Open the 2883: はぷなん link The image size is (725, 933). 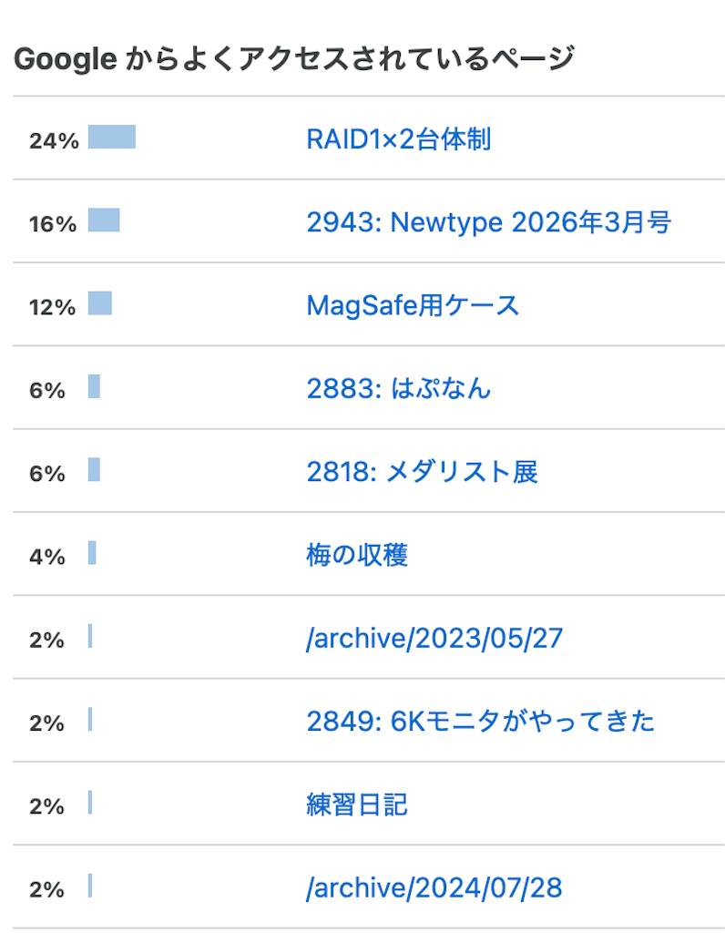tap(399, 389)
